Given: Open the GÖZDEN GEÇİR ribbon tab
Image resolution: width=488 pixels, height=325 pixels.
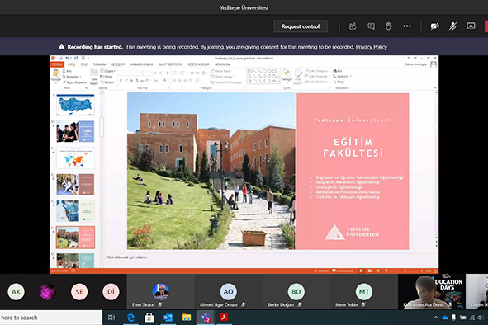Looking at the screenshot, I should coord(198,64).
